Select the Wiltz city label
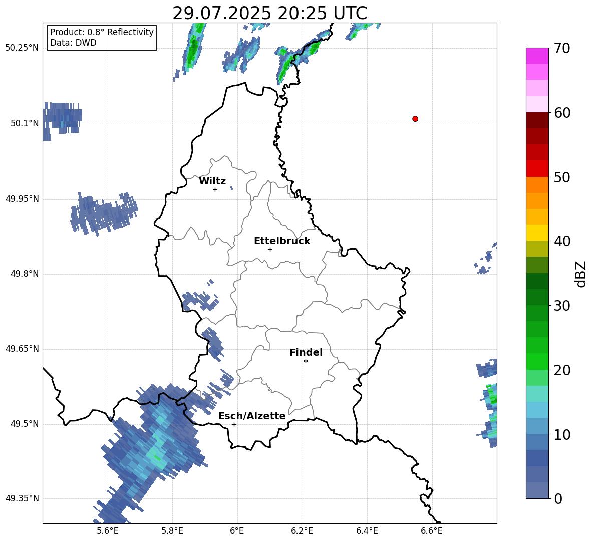The image size is (593, 541). coord(212,181)
